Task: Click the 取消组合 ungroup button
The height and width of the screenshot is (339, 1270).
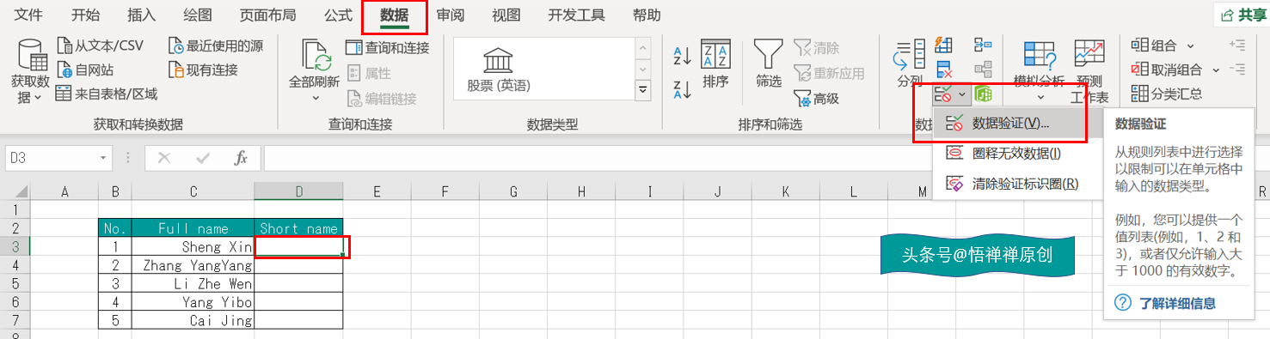Action: click(x=1167, y=70)
